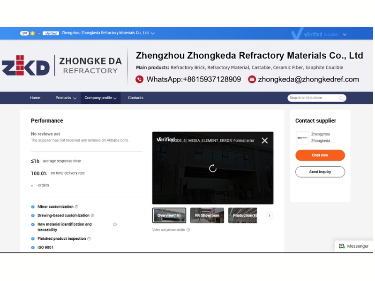Click info icon for Video and picture credits
The image size is (375, 281).
(x=188, y=230)
